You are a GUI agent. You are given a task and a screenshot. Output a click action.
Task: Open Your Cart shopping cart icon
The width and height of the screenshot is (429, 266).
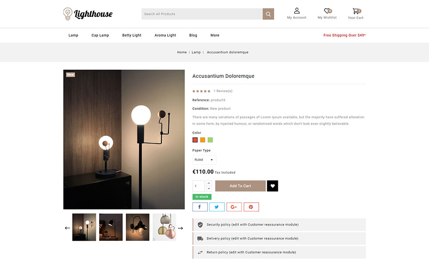pos(356,11)
